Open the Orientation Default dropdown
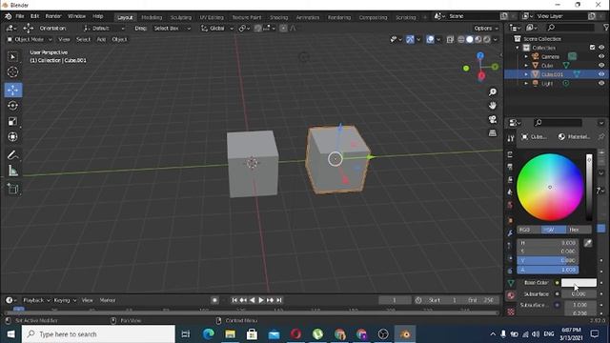 104,29
